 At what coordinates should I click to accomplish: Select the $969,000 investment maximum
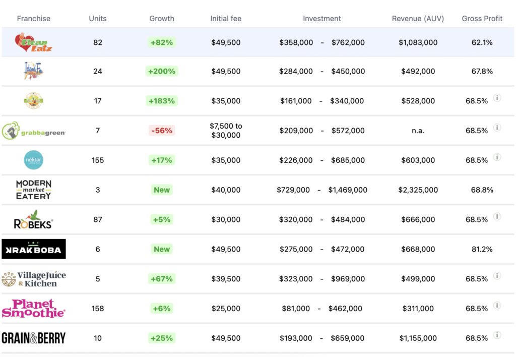click(348, 279)
